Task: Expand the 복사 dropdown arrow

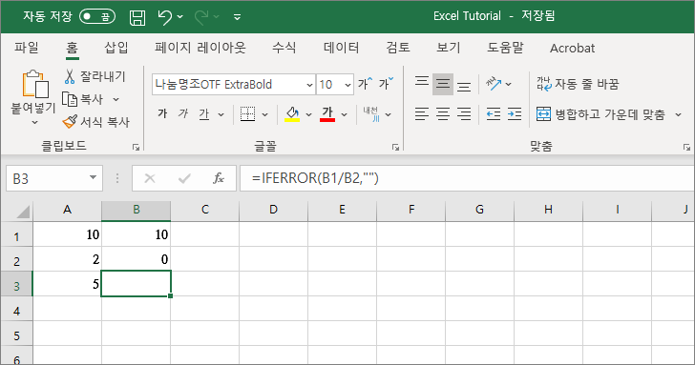Action: 116,99
